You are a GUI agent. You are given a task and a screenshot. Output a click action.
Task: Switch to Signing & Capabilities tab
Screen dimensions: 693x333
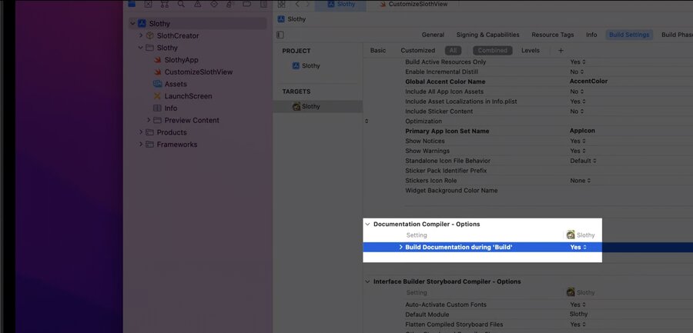click(x=488, y=35)
